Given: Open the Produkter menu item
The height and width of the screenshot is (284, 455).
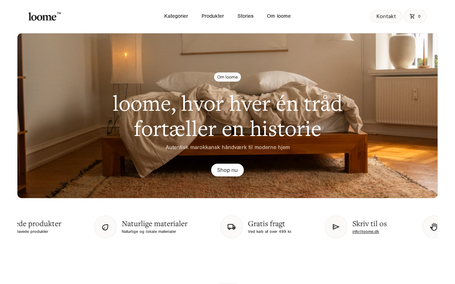Looking at the screenshot, I should [x=213, y=16].
